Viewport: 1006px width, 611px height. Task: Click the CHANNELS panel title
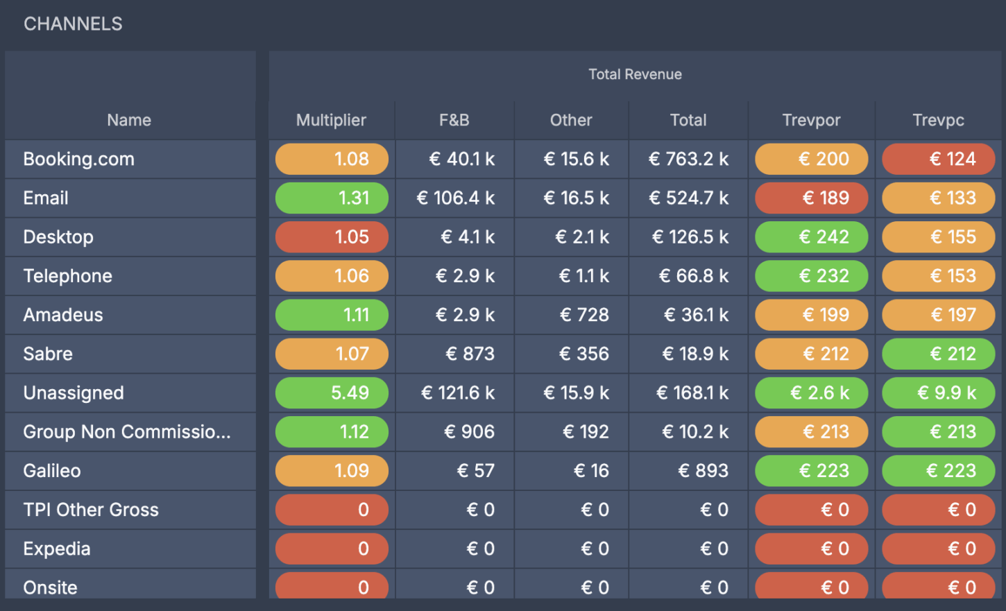point(73,24)
